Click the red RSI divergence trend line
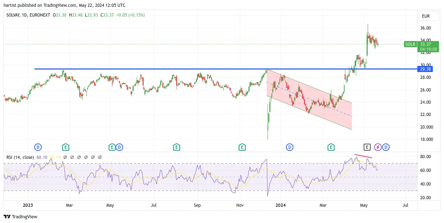444x223 pixels. coord(363,156)
